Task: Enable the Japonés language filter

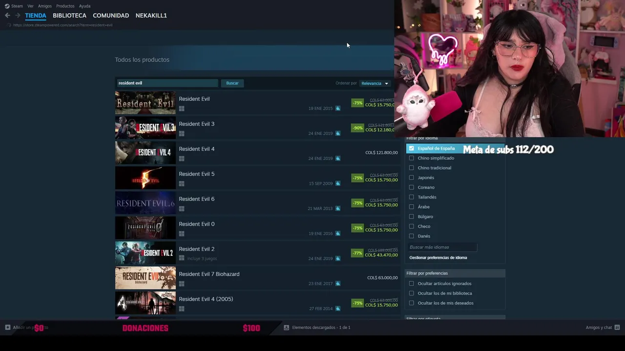Action: (x=412, y=177)
